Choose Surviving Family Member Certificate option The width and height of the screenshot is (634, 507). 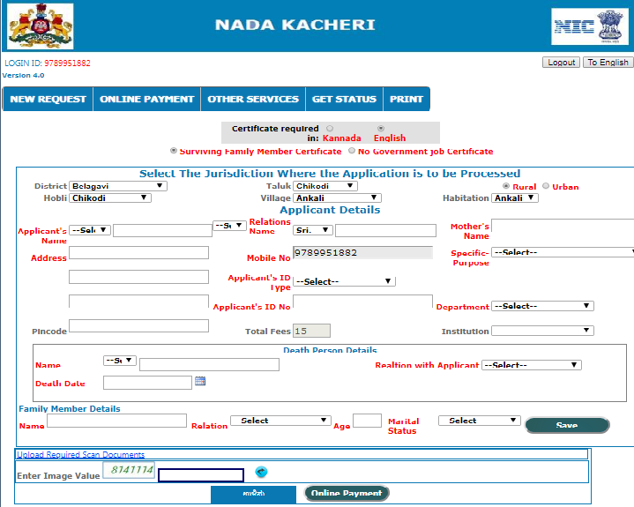[174, 151]
